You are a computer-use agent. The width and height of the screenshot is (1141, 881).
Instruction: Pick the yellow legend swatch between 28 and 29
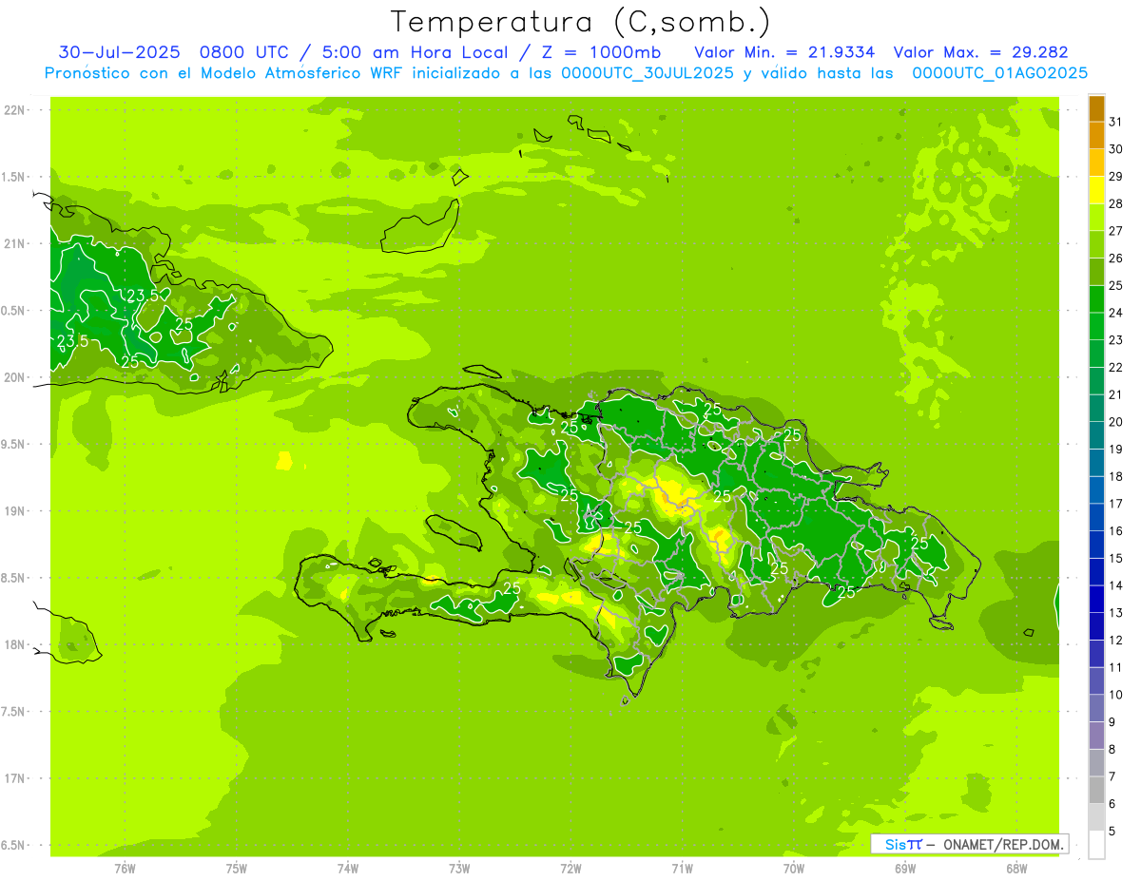coord(1097,190)
